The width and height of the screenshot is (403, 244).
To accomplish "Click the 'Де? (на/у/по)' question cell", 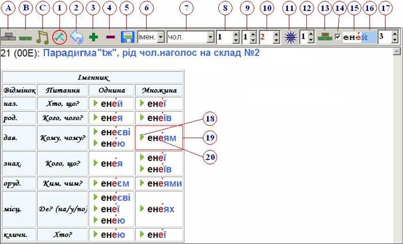I will tap(63, 209).
